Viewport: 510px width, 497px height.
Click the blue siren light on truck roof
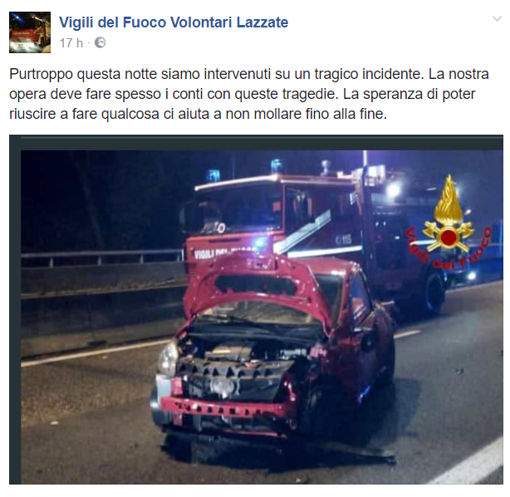277,165
